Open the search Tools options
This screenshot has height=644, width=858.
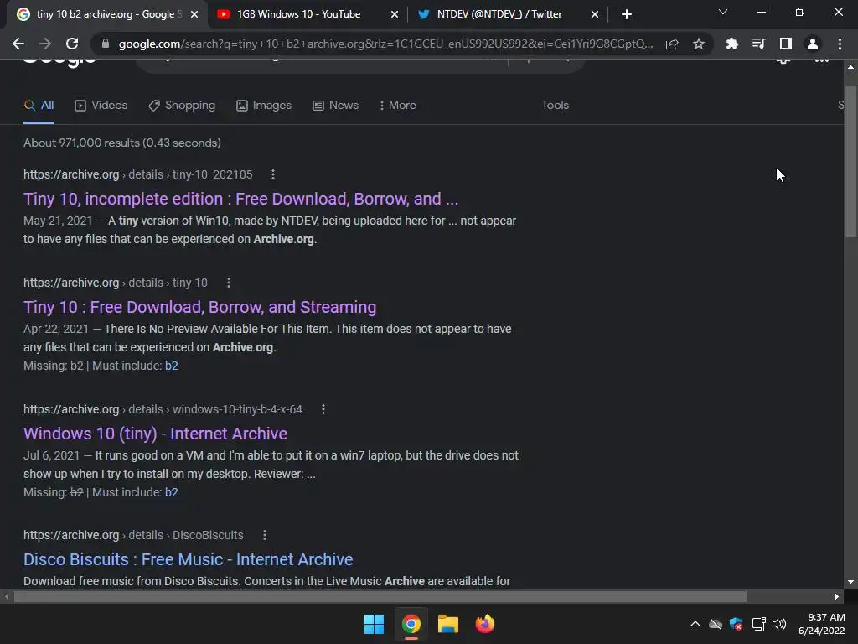tap(555, 105)
